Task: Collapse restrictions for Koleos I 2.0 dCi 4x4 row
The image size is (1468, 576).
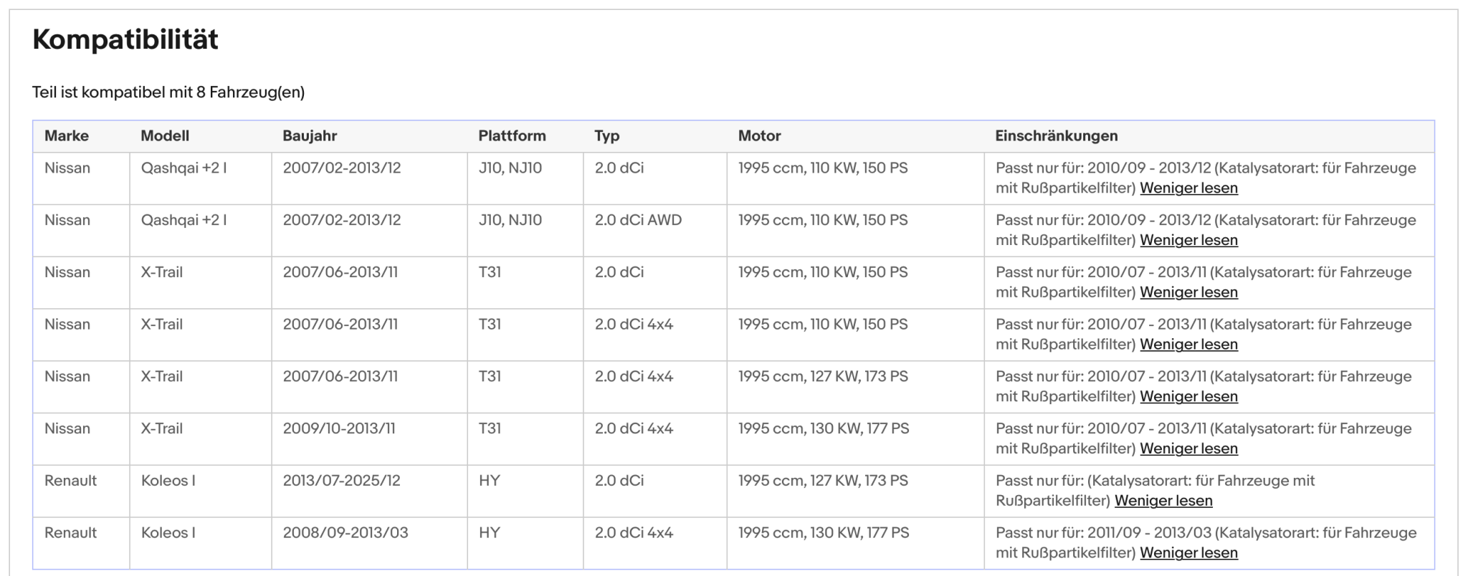Action: coord(1188,553)
